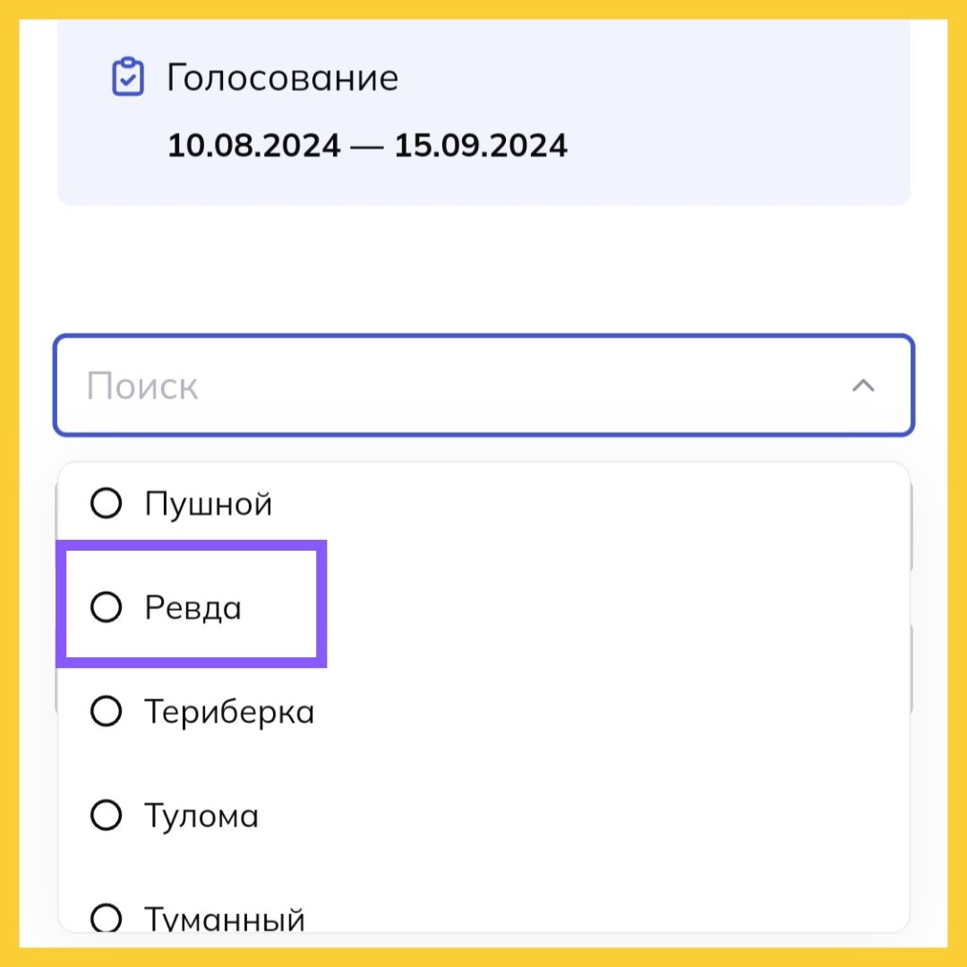
Task: Click the start date 10.08.2024
Action: [x=254, y=146]
